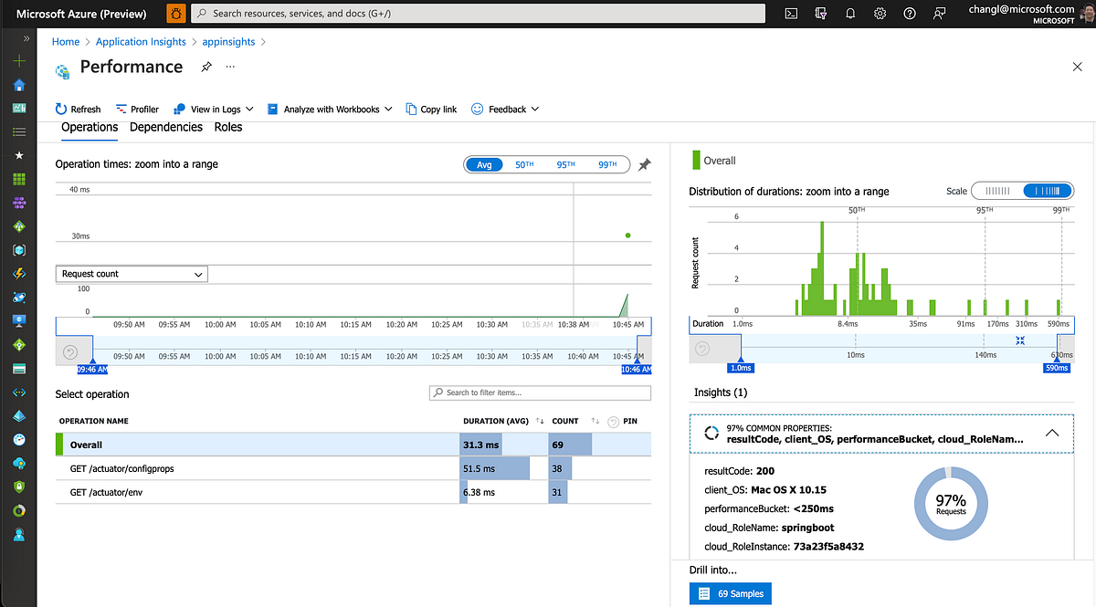Screen dimensions: 1096x607
Task: Open the Dashboard icon in the sidebar
Action: [18, 108]
